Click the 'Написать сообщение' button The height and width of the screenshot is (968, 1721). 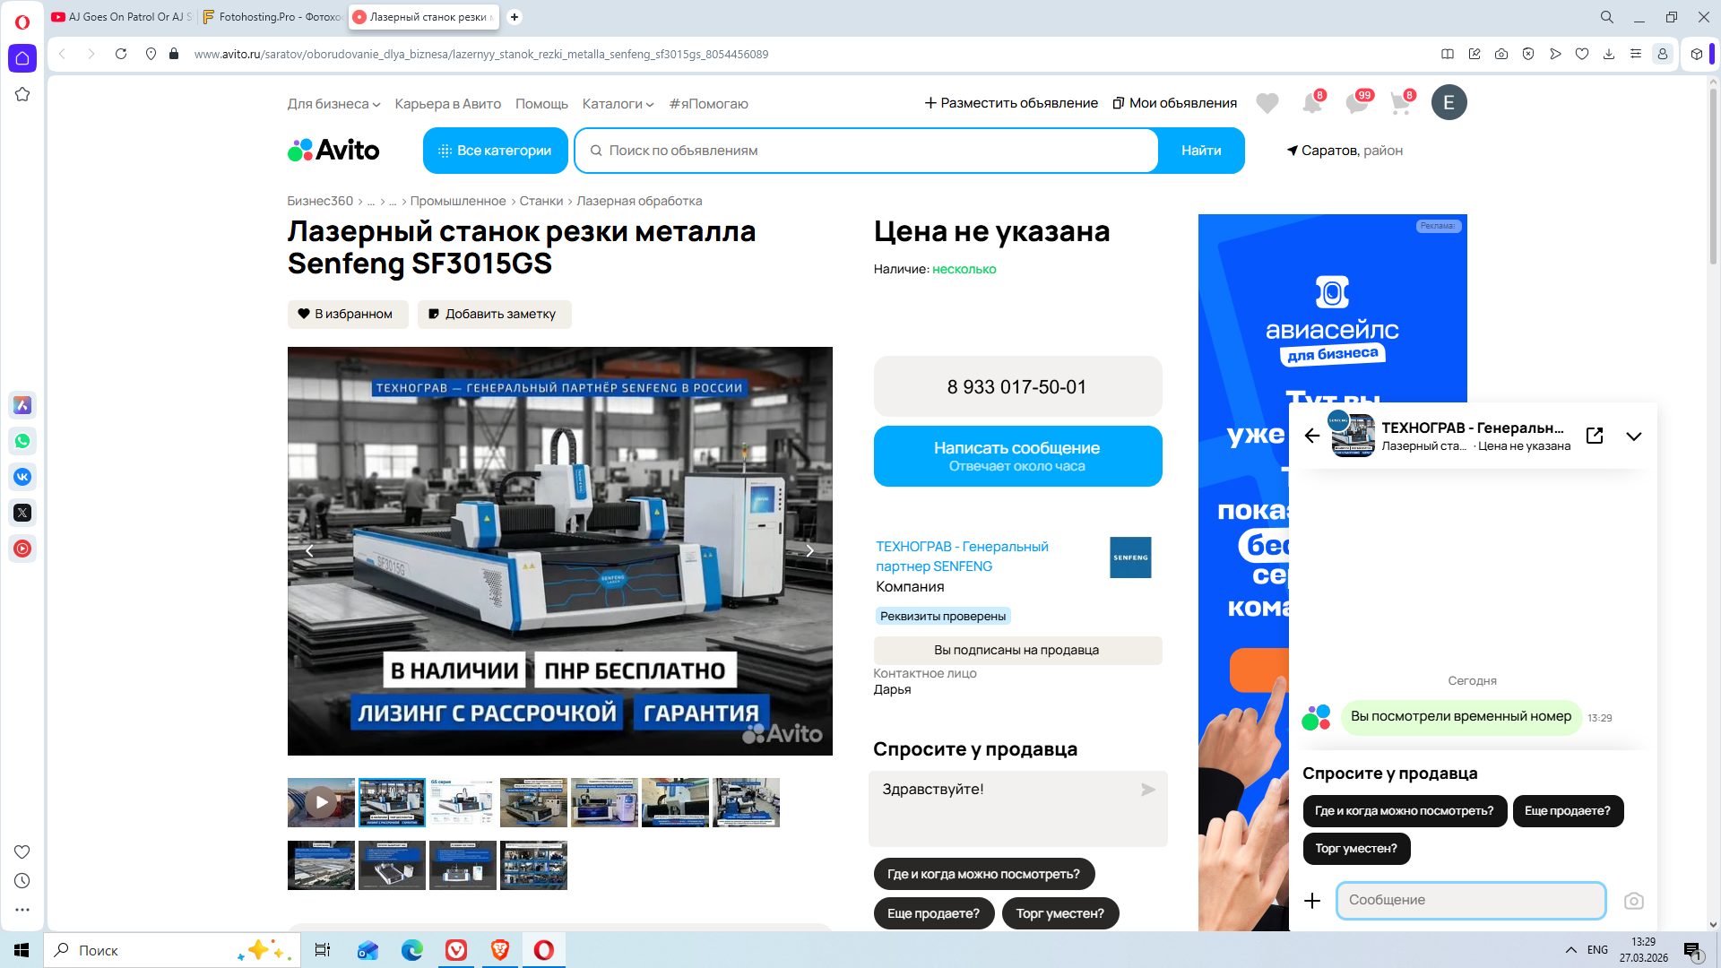pos(1016,456)
